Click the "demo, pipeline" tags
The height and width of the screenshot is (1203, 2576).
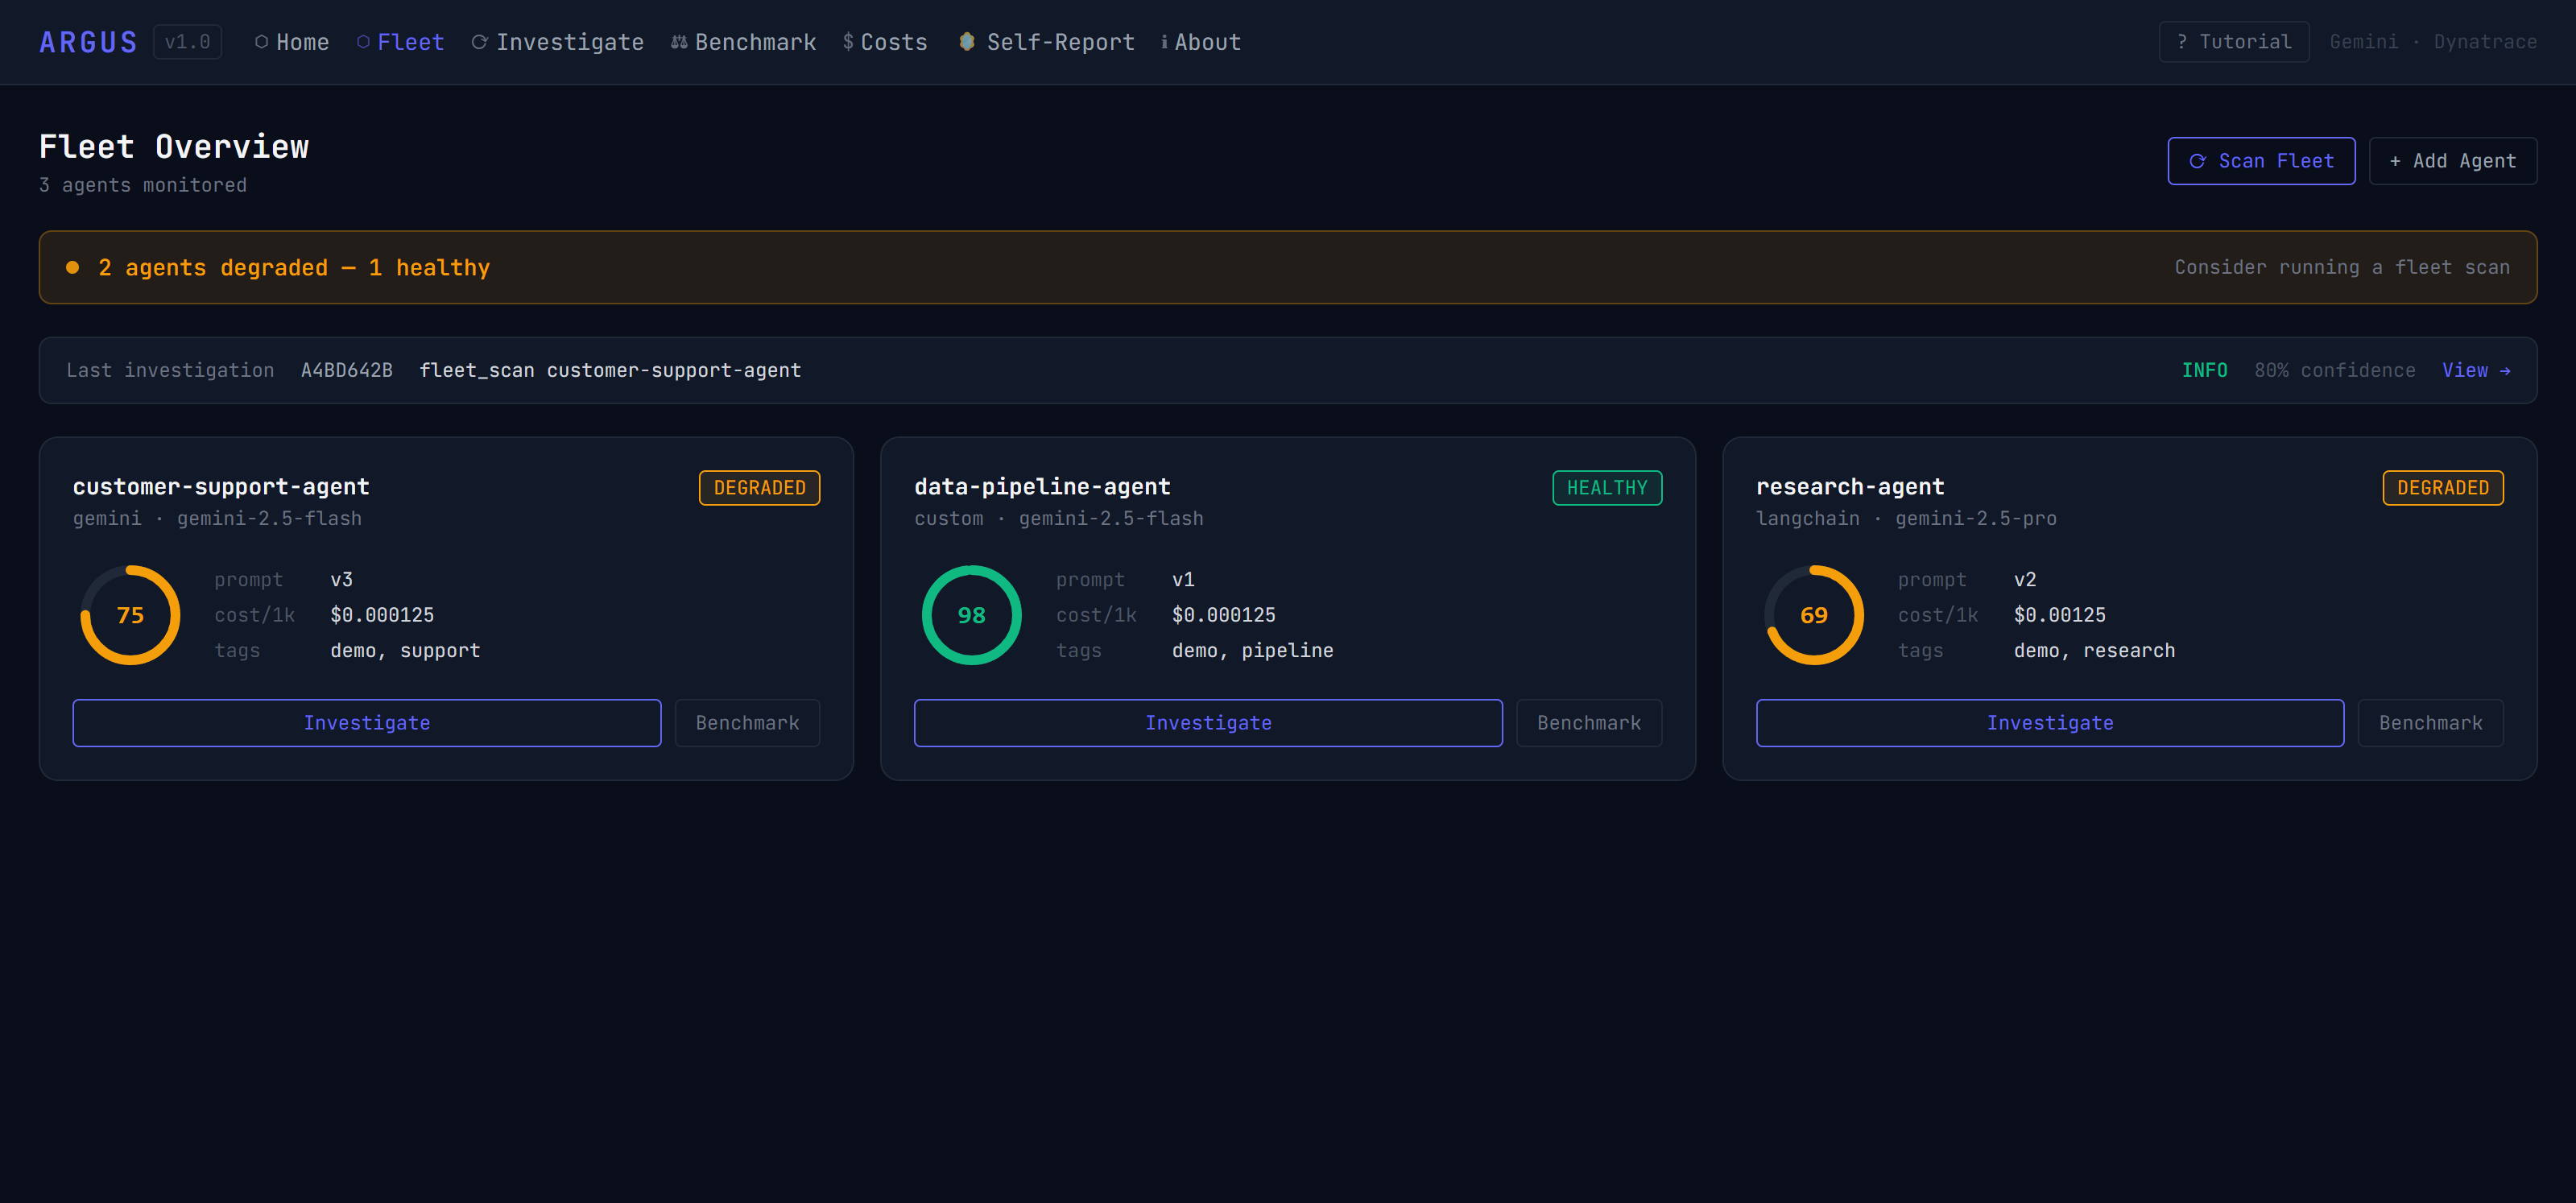1253,651
